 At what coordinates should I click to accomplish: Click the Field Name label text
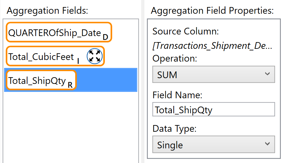click(177, 95)
